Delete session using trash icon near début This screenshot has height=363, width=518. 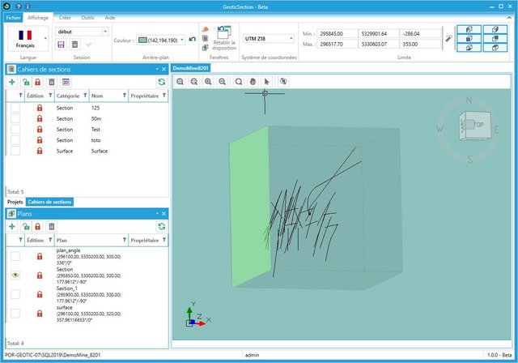75,45
